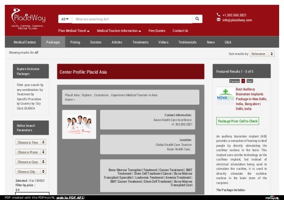
Task: Click 'The Package Includes:' text
Action: [231, 190]
